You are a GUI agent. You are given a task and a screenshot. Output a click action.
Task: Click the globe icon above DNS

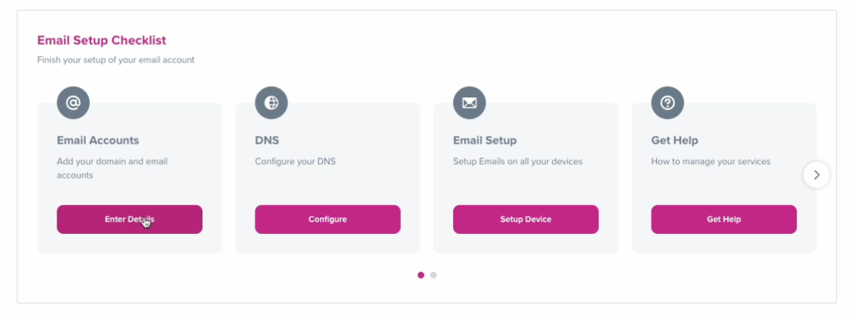[x=271, y=102]
